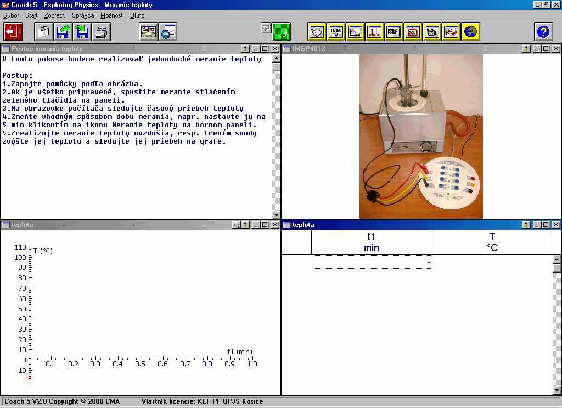Click the tool icon in Postup merania teploty titlebar
The height and width of the screenshot is (408, 562).
[245, 48]
